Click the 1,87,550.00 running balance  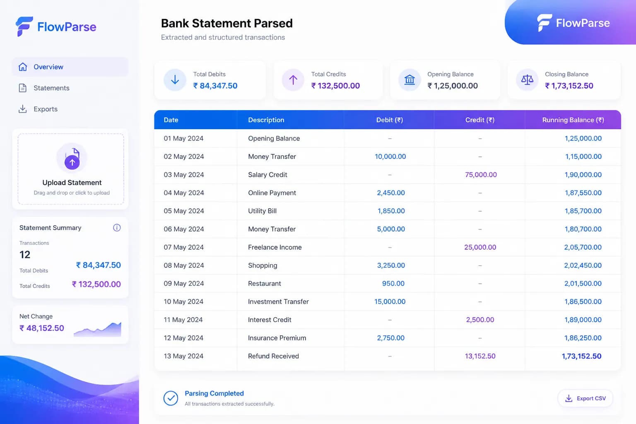tap(583, 193)
